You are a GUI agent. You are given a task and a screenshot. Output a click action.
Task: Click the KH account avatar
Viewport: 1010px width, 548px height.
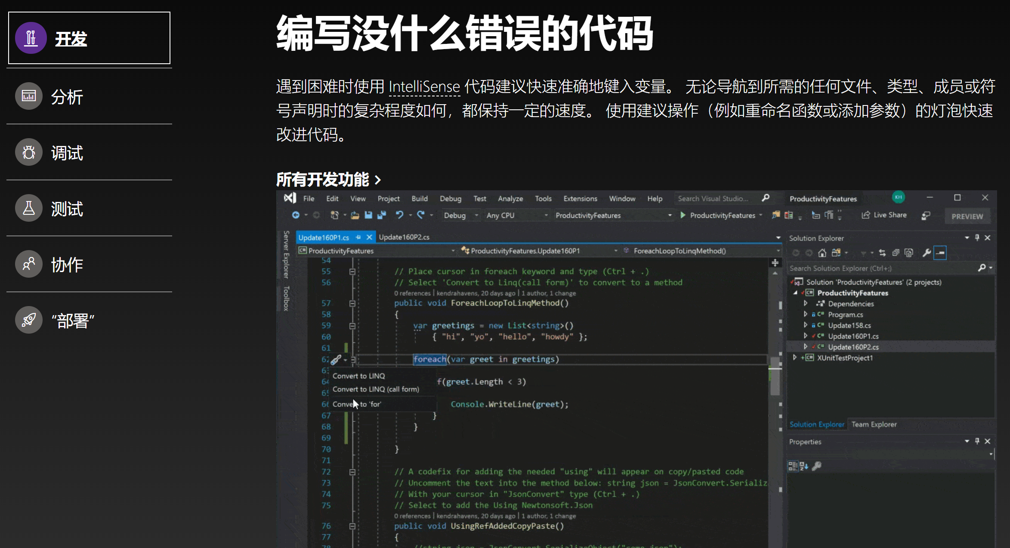tap(898, 197)
